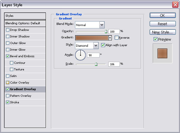Click the style preview thumbnail

(162, 53)
